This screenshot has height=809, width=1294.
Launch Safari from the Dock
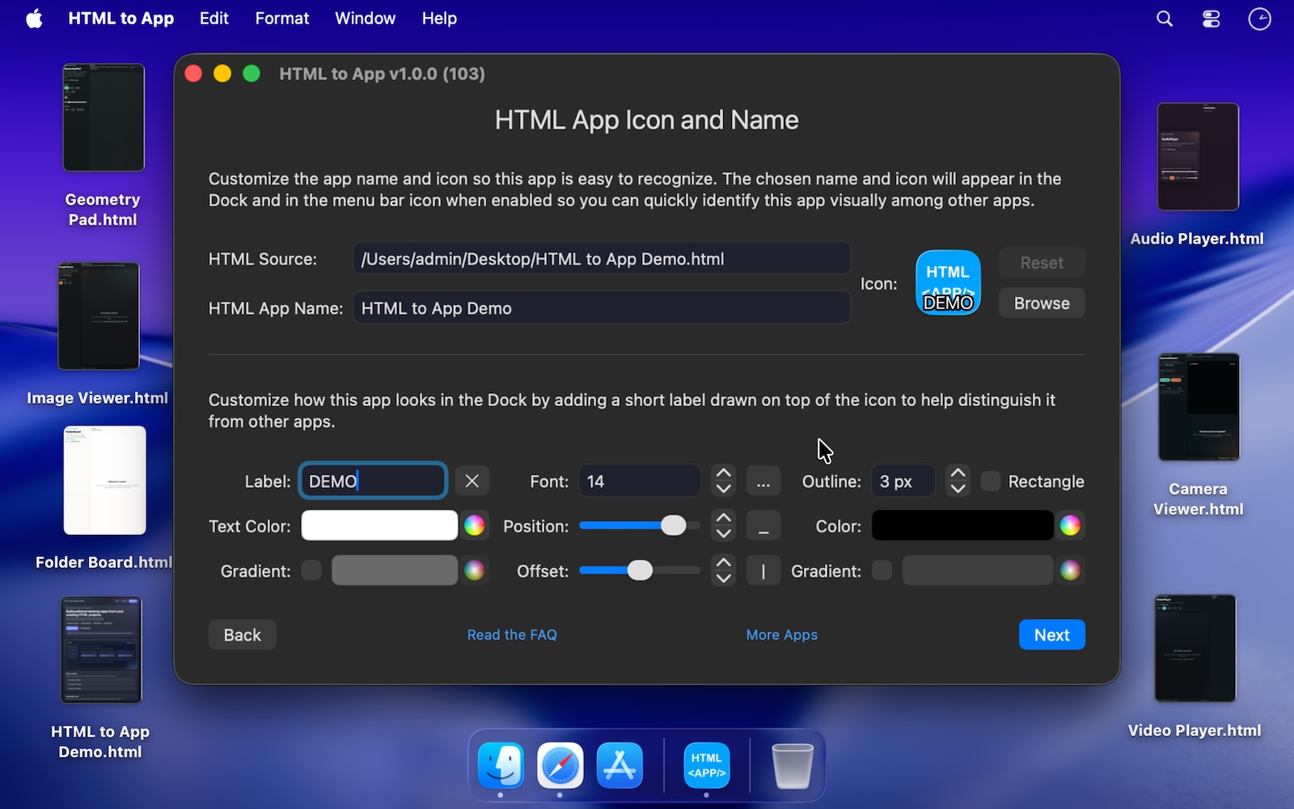click(x=560, y=765)
